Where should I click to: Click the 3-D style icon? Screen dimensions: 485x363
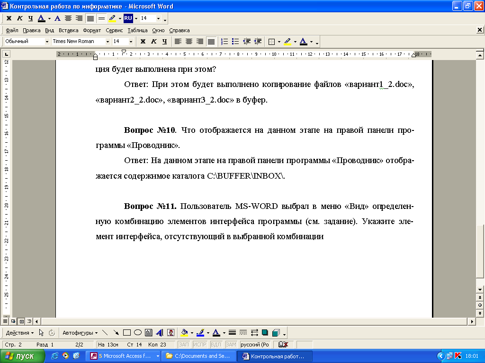[276, 332]
